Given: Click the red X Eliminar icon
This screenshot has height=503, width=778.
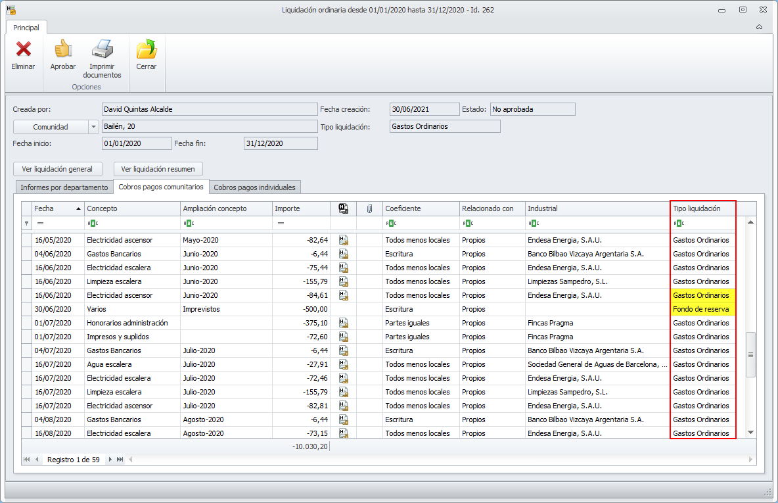Looking at the screenshot, I should pyautogui.click(x=24, y=49).
